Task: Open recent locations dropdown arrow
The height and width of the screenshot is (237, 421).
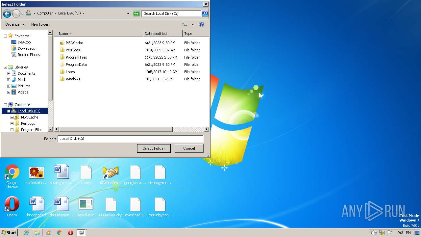Action: point(22,13)
